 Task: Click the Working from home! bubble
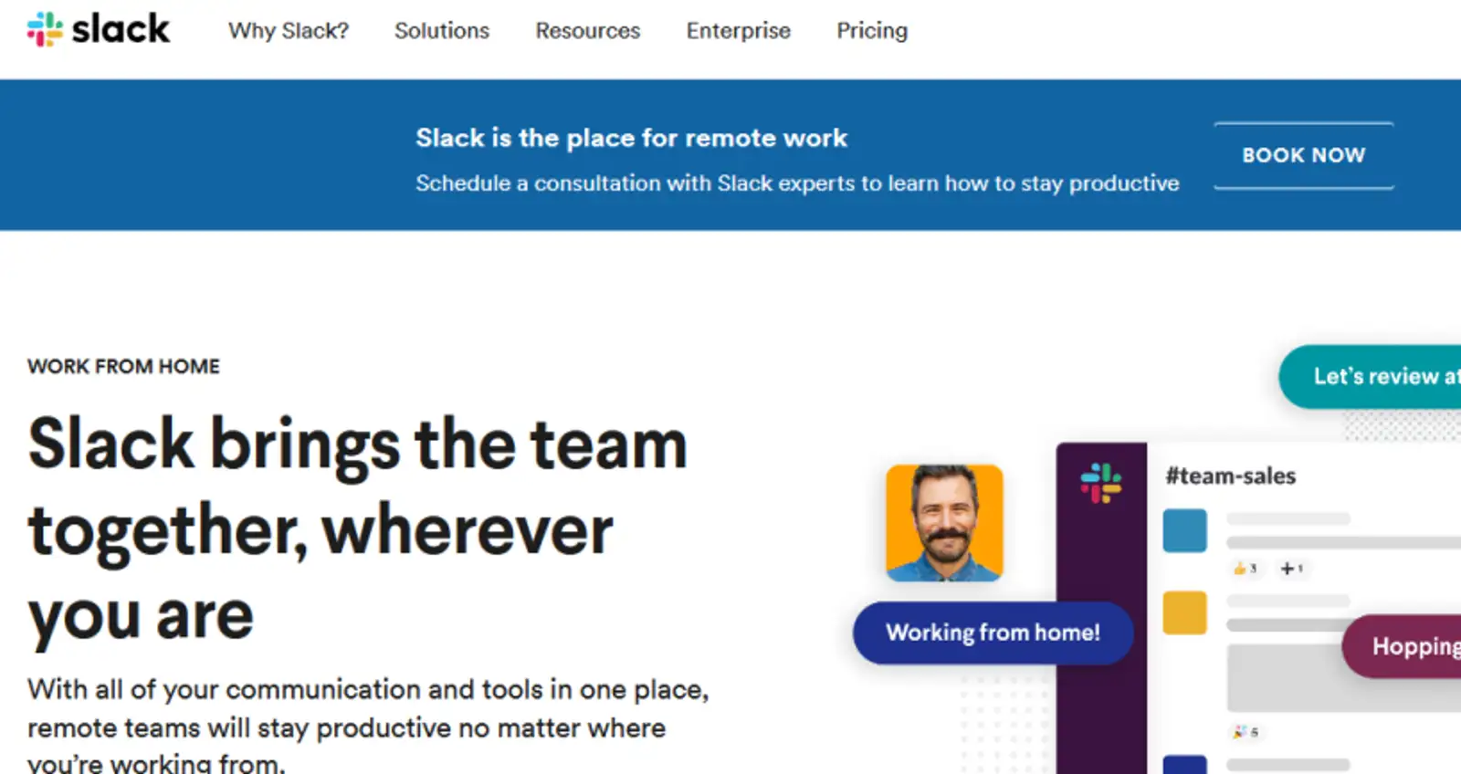[x=993, y=633]
